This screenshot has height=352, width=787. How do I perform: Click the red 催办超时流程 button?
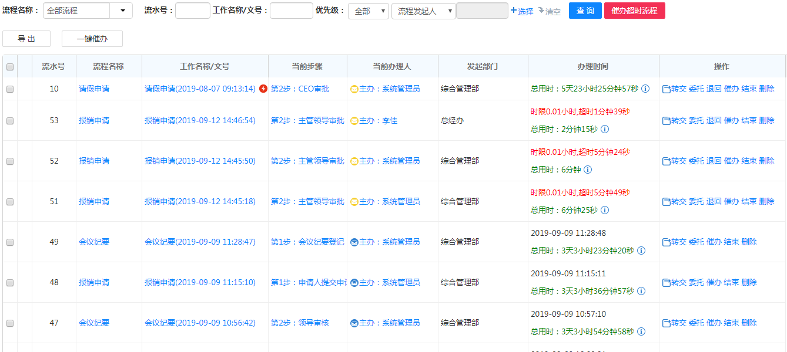(x=634, y=11)
